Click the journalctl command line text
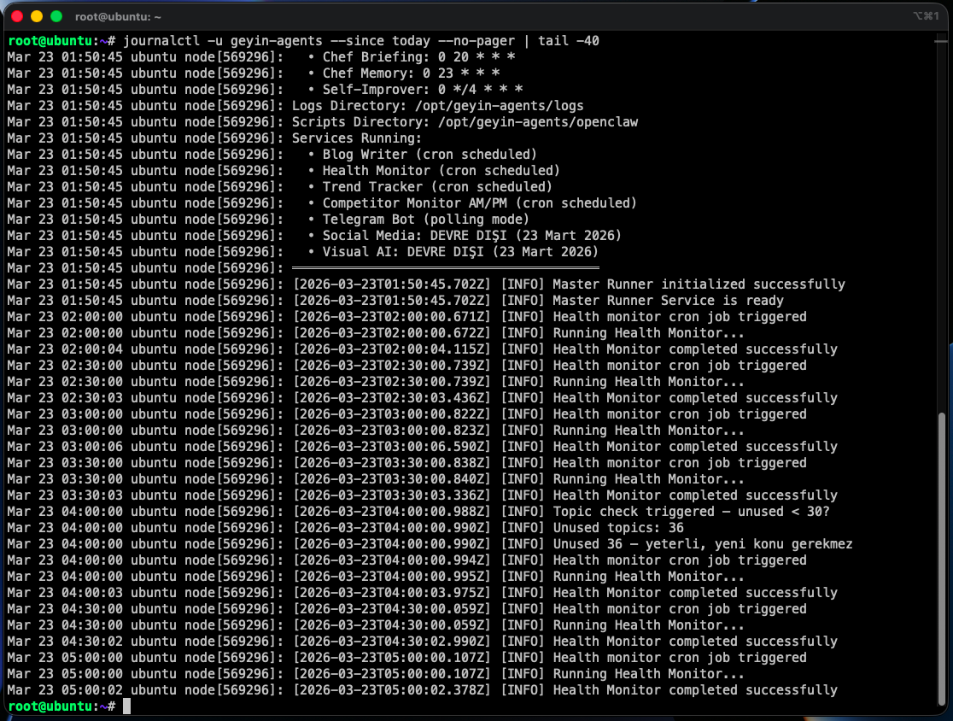 (x=361, y=41)
